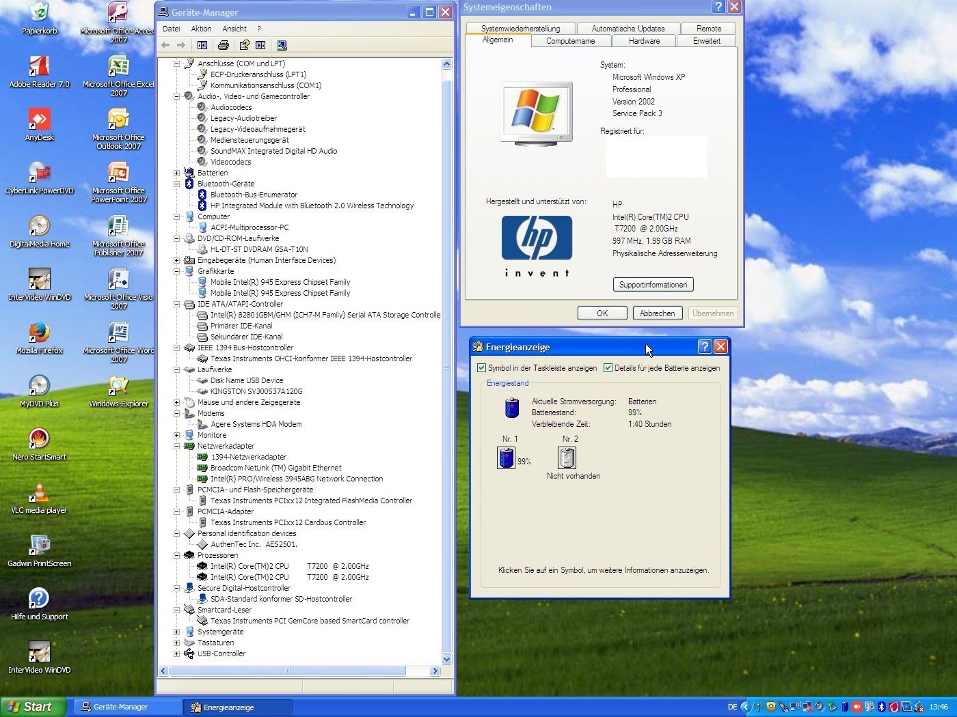Launch Microsoft Office Outlook 2007 shortcut
Viewport: 957px width, 717px height.
[118, 128]
